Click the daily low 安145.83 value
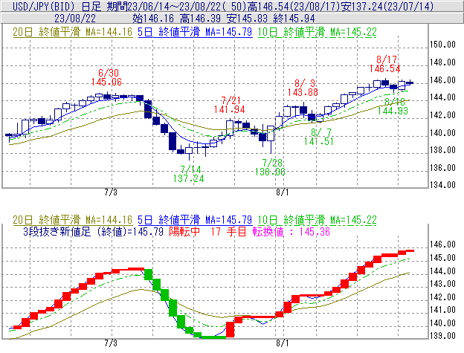This screenshot has height=353, width=464. point(247,19)
